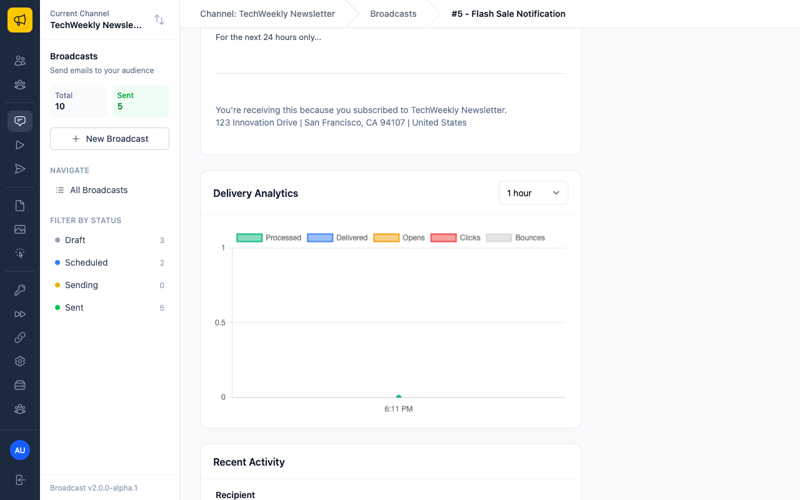Toggle the Delivered series in chart legend
The width and height of the screenshot is (800, 500).
337,237
